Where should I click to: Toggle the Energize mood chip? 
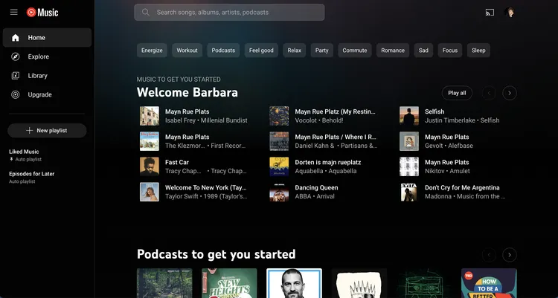(152, 51)
